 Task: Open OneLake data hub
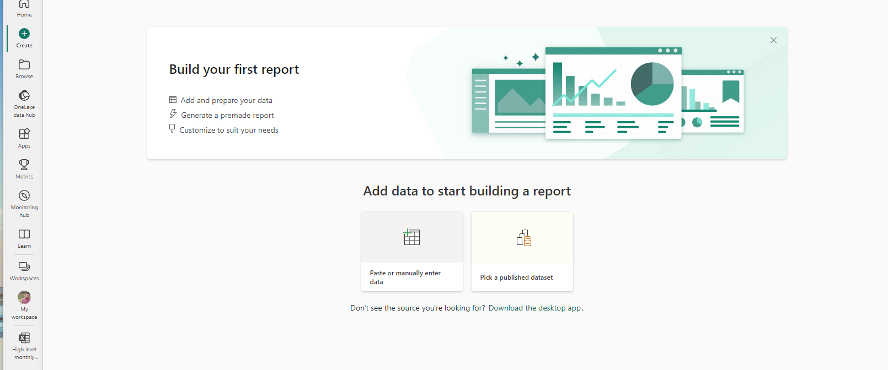click(x=24, y=104)
